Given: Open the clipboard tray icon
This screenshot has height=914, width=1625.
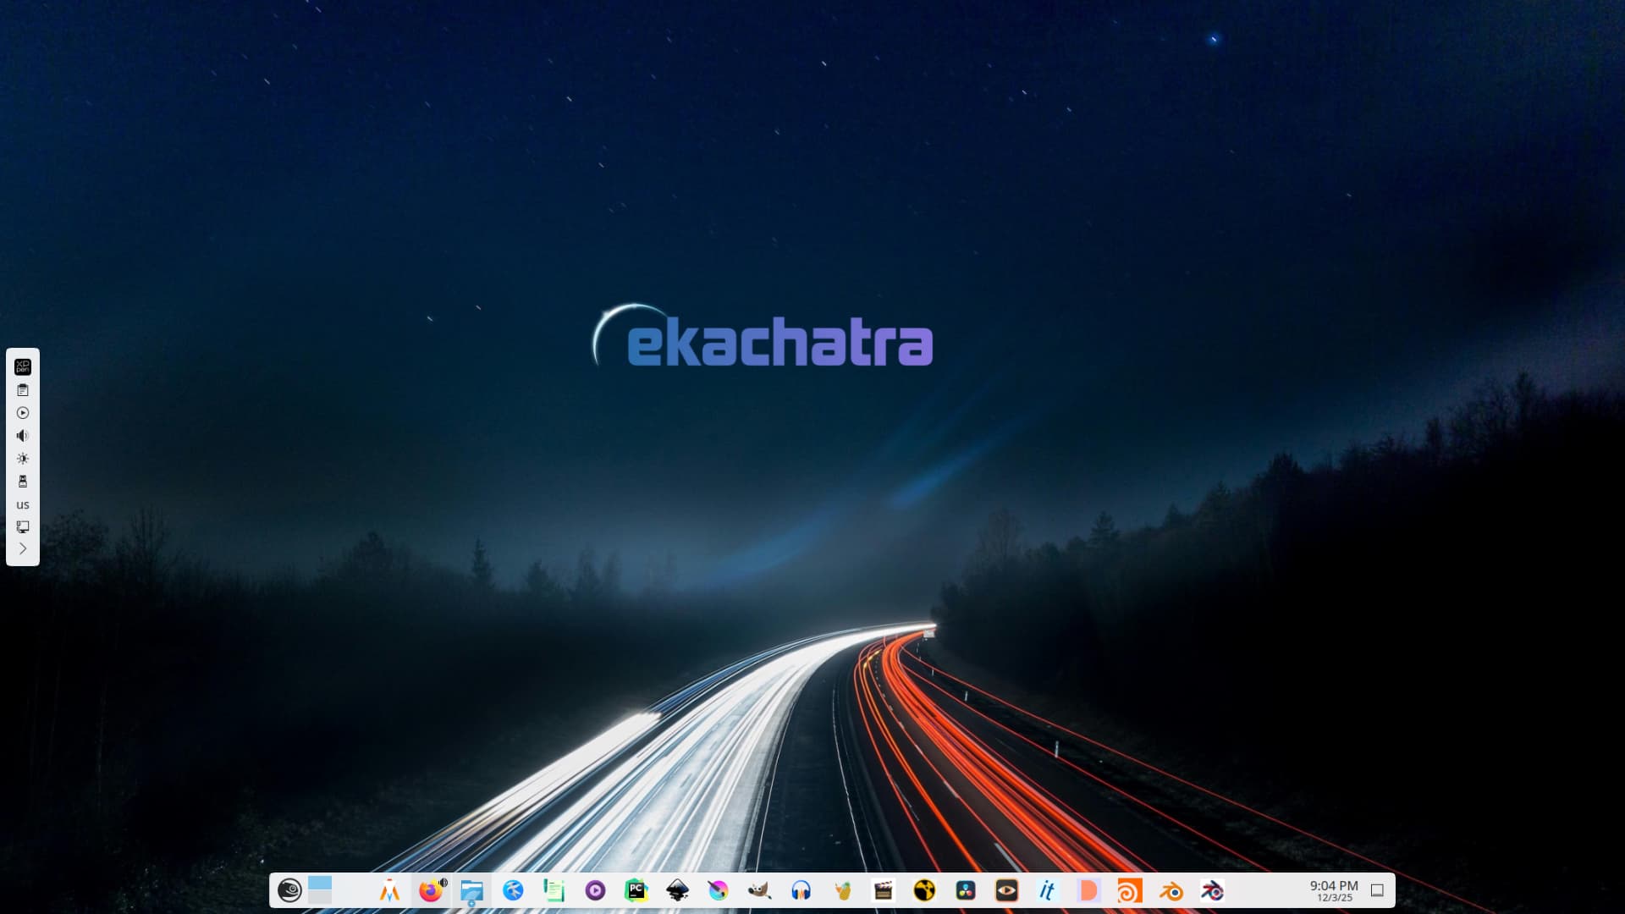Looking at the screenshot, I should click(x=23, y=390).
